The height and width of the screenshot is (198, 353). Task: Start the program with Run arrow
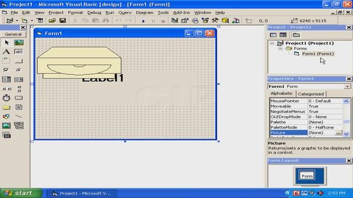pyautogui.click(x=143, y=21)
